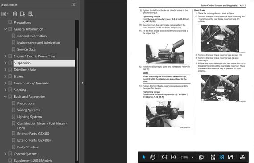Viewport: 254px width, 163px height.
Task: Open Body and Accessories bookmark
Action: [29, 97]
